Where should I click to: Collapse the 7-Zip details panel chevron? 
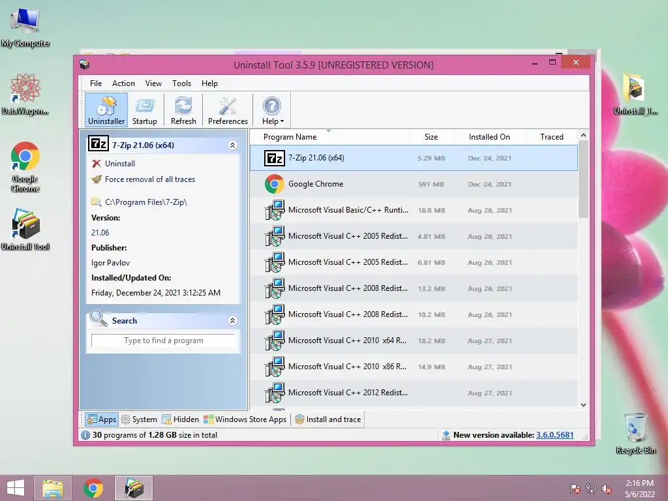click(233, 145)
